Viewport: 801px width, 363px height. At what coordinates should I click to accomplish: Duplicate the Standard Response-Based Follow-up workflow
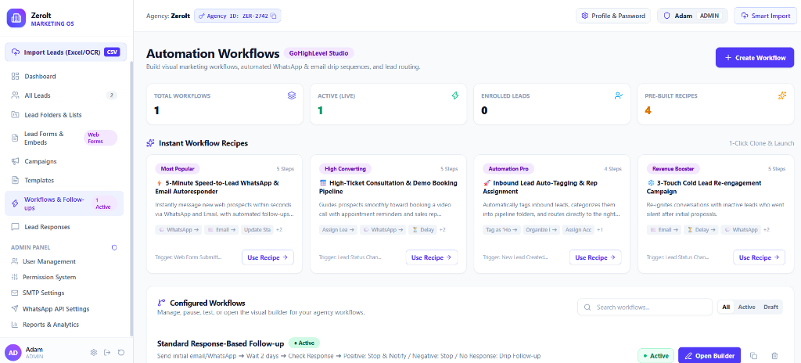pos(753,356)
